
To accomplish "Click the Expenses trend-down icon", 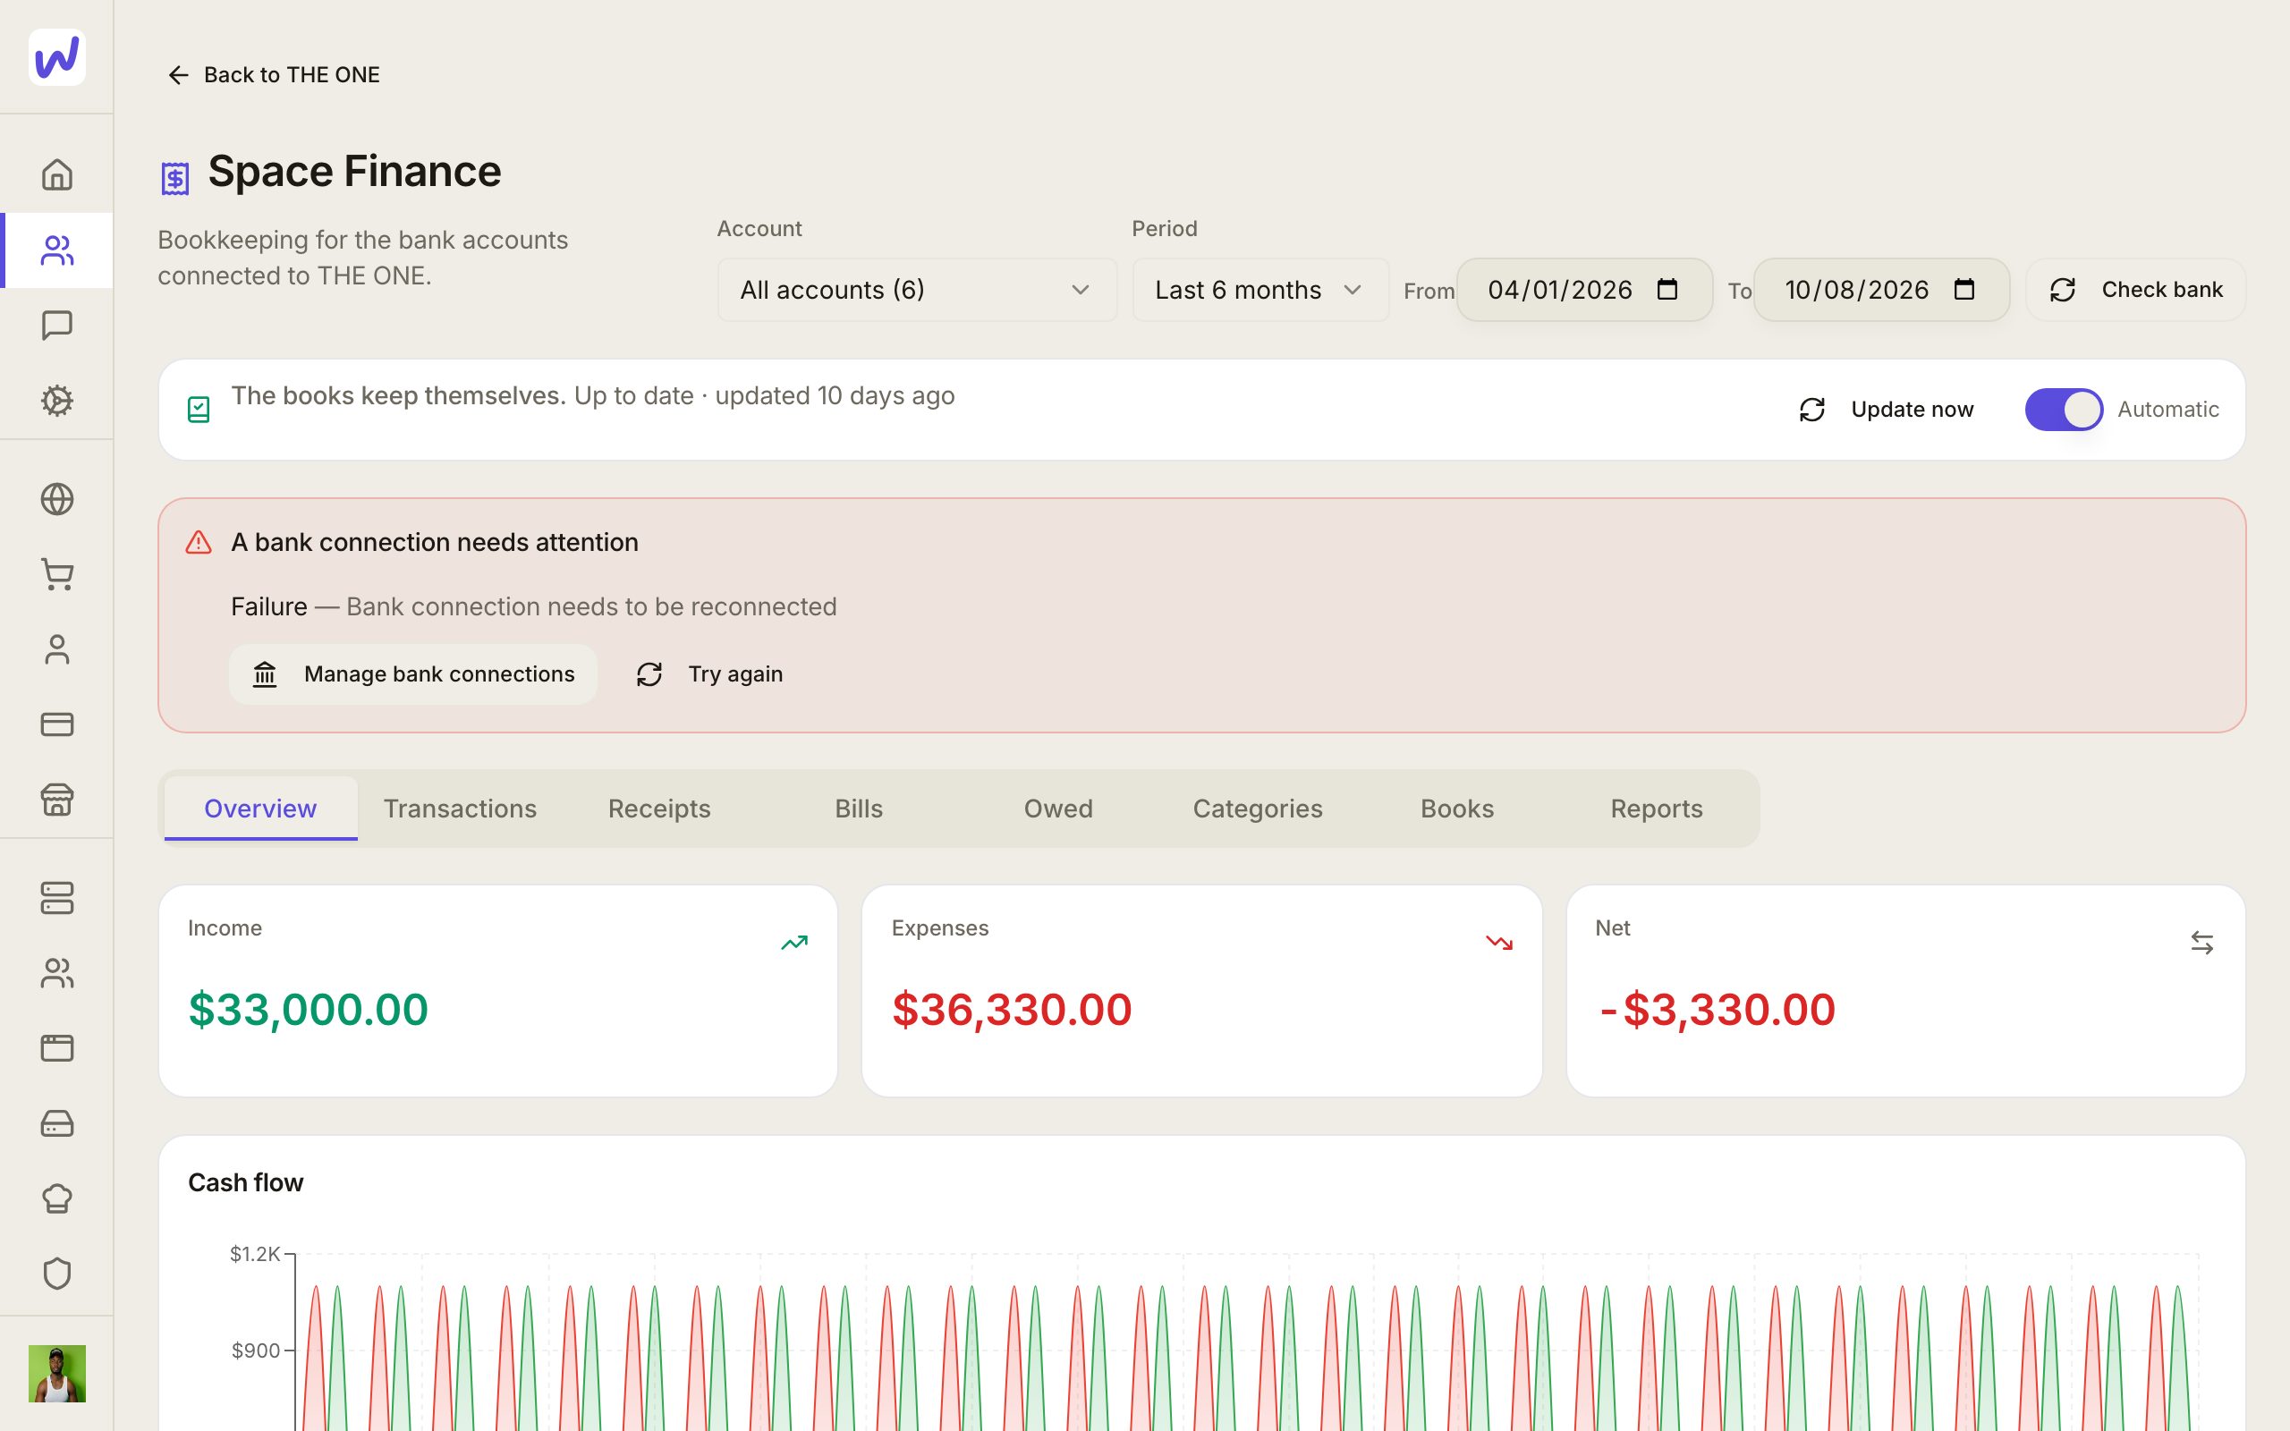I will point(1499,943).
